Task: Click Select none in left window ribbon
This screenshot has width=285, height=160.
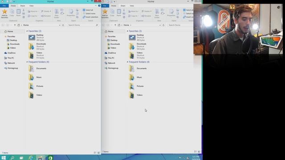Action: pos(89,13)
